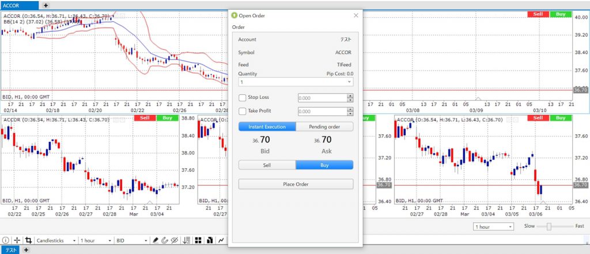Click BID, H1, 00:00 GMT label on top chart
The image size is (590, 254).
point(26,97)
